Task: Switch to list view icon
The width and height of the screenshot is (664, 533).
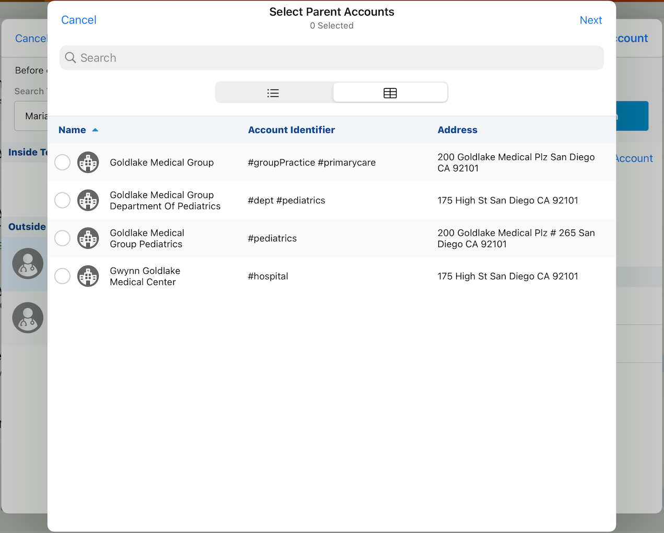Action: (x=273, y=93)
